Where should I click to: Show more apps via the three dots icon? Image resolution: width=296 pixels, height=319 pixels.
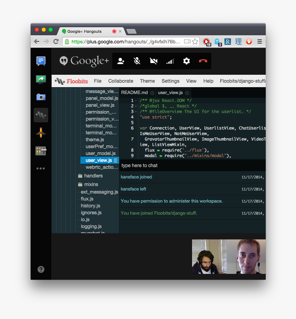41,168
